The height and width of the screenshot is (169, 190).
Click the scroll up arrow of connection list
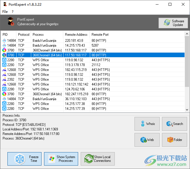click(x=187, y=34)
